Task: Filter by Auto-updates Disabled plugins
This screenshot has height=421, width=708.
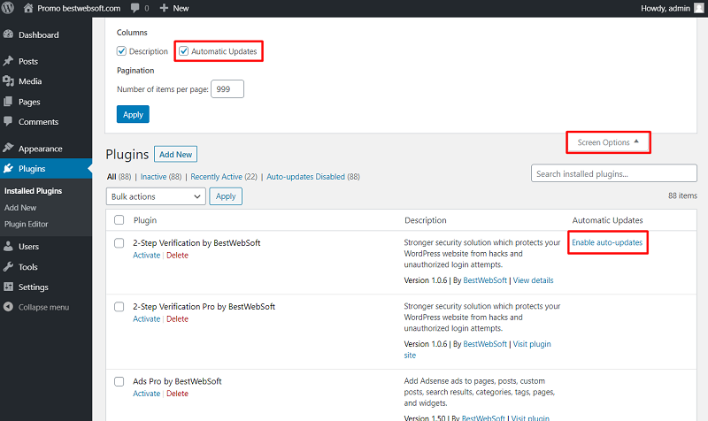Action: click(x=305, y=176)
